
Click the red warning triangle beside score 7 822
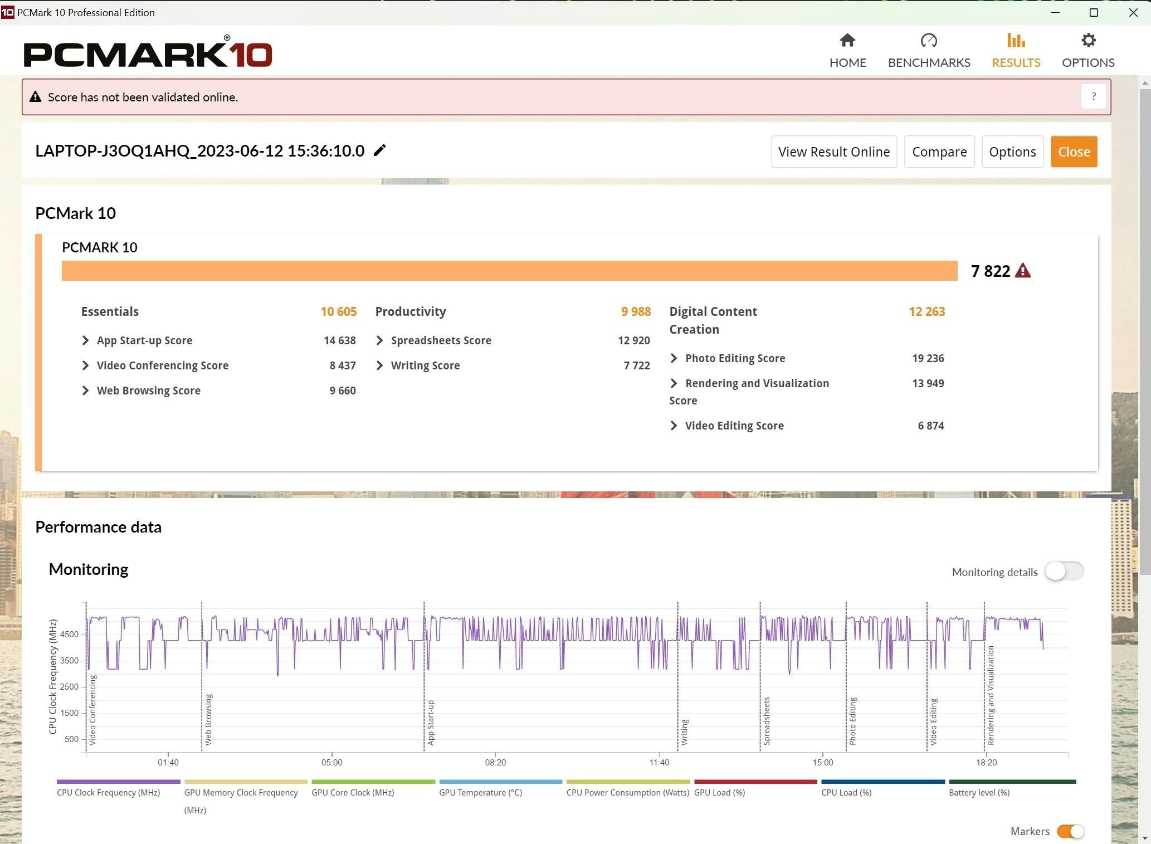pos(1023,271)
